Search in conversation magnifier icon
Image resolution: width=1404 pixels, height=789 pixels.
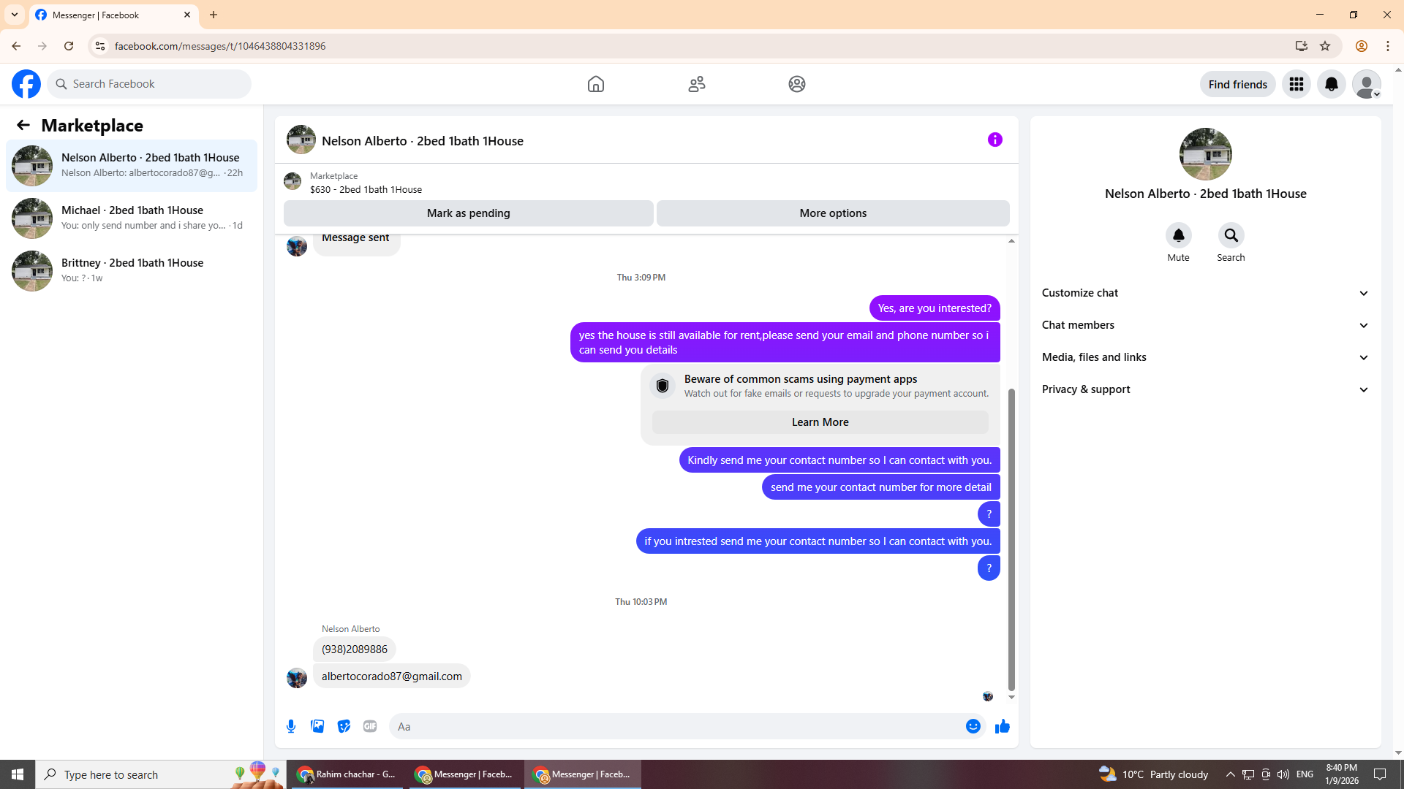click(x=1231, y=235)
